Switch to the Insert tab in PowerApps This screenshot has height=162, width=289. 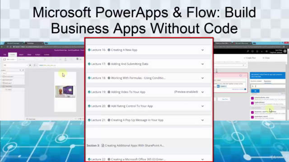click(x=21, y=54)
